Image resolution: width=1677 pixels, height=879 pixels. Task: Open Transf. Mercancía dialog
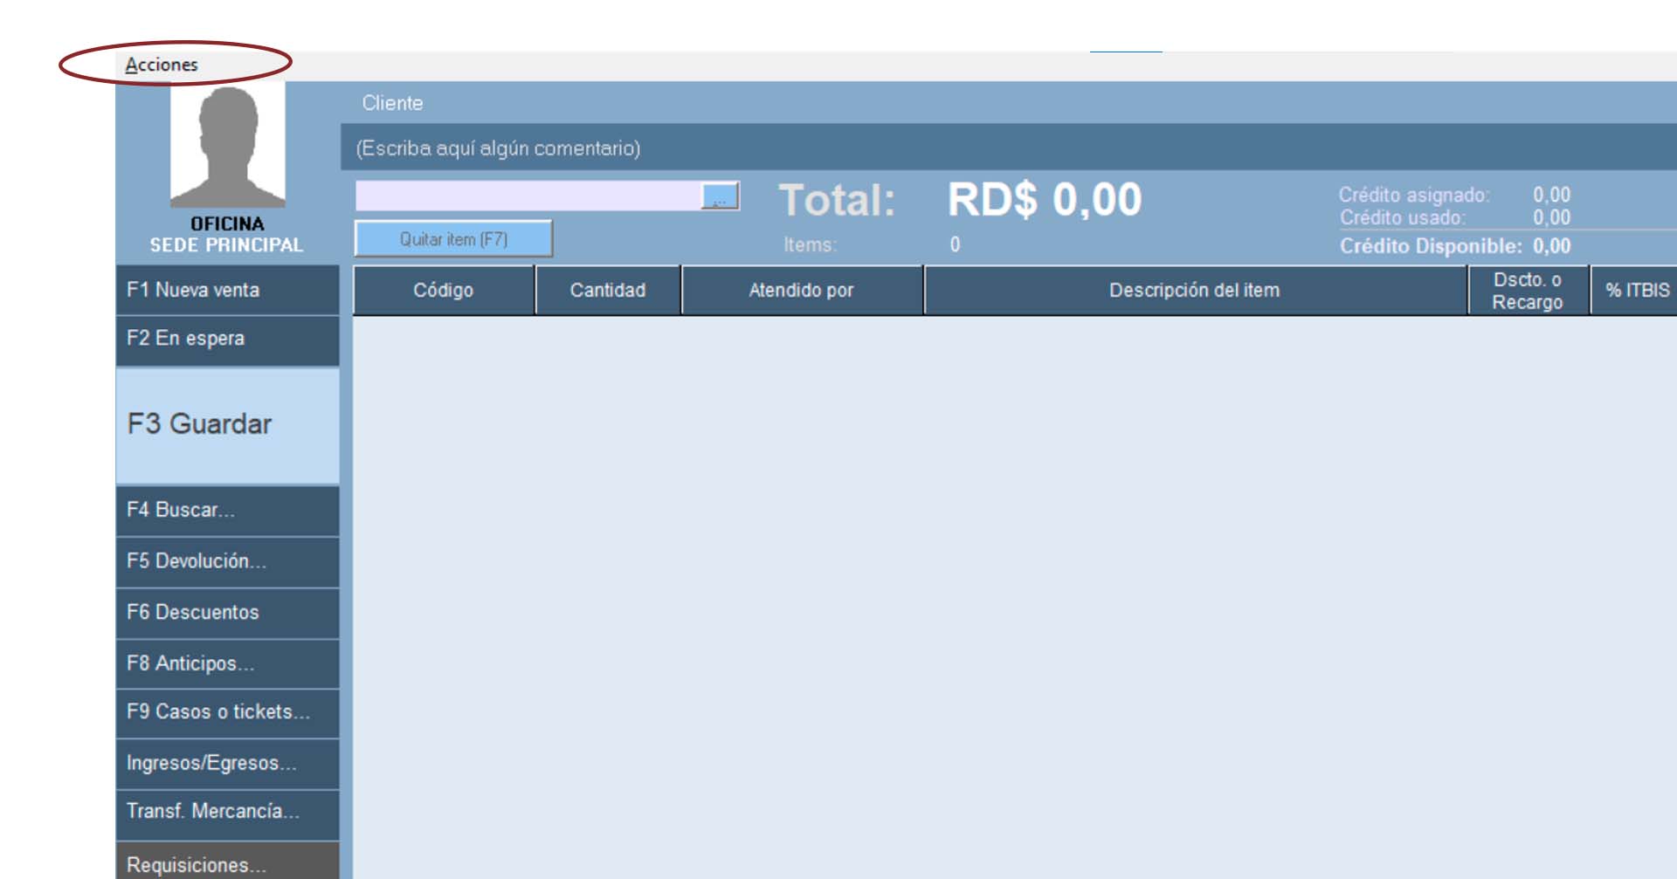pyautogui.click(x=227, y=812)
